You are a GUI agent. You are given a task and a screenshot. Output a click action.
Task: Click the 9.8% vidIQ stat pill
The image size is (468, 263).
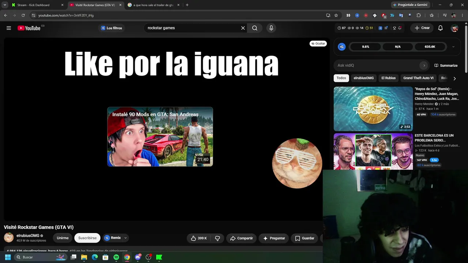[x=366, y=47]
